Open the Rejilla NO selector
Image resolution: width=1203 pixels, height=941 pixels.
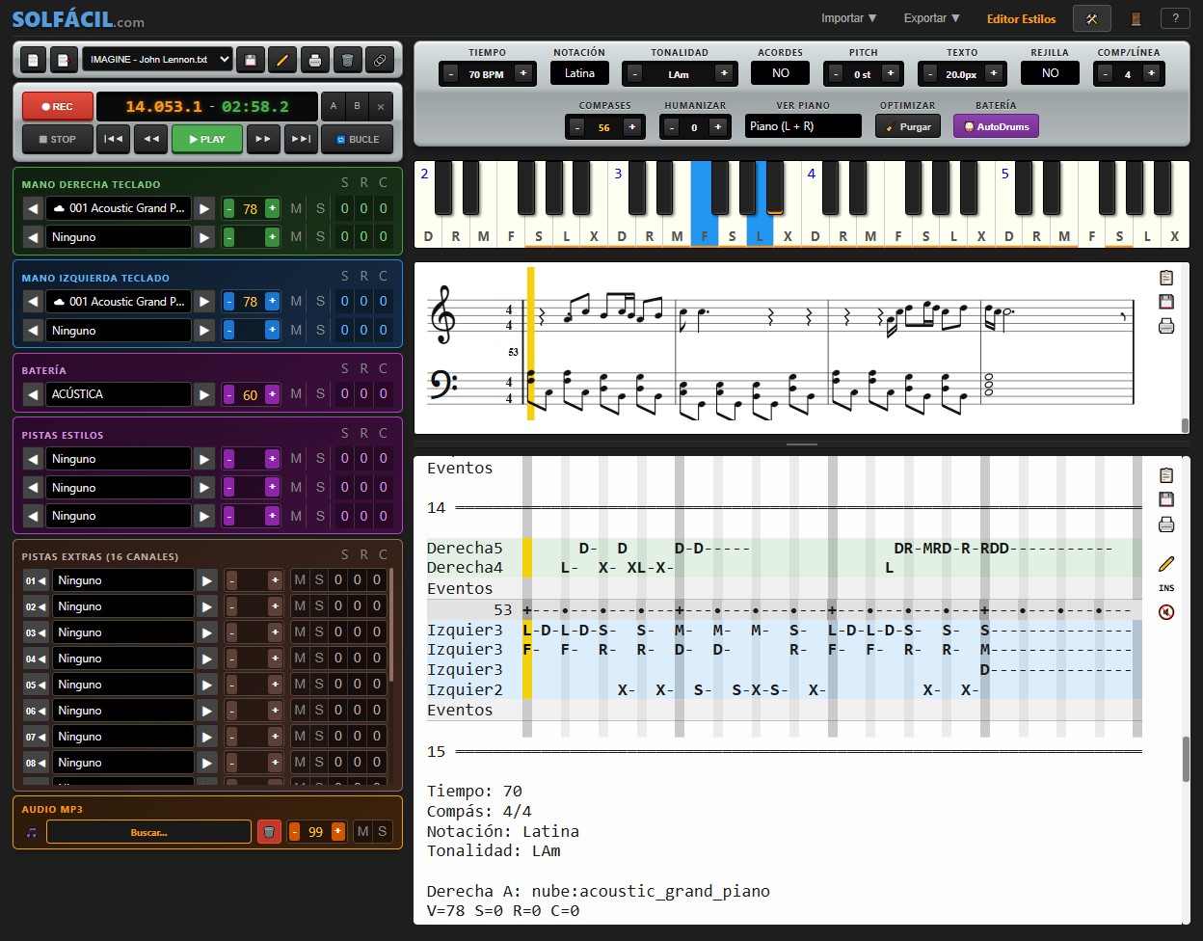1050,73
